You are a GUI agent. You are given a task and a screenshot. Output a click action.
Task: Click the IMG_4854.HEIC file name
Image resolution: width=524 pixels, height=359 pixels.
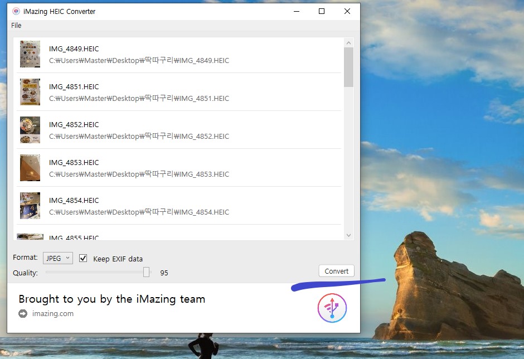click(74, 200)
